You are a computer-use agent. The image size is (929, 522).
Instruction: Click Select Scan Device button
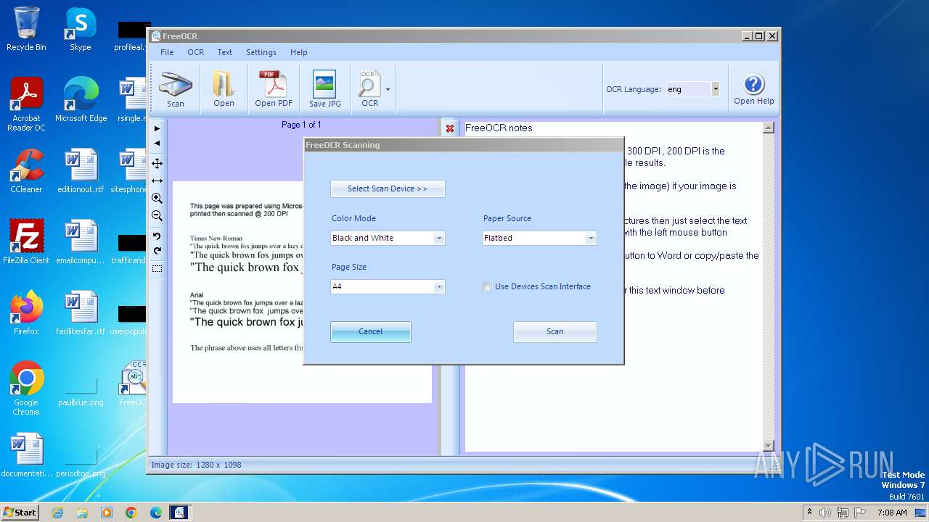[388, 188]
